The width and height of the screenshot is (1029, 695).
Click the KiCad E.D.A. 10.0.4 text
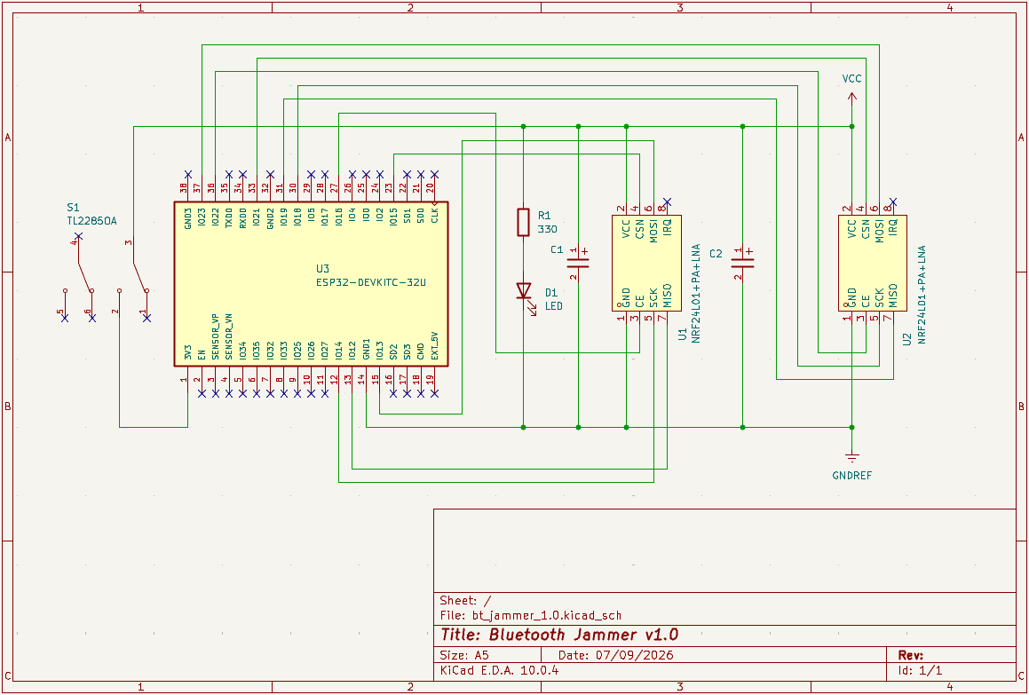pyautogui.click(x=499, y=671)
